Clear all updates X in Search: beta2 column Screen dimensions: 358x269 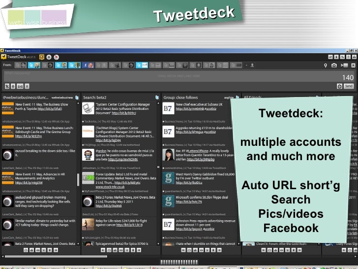(127, 250)
